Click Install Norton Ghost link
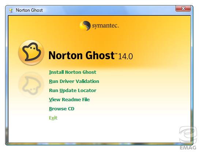The image size is (200, 152). pos(72,72)
